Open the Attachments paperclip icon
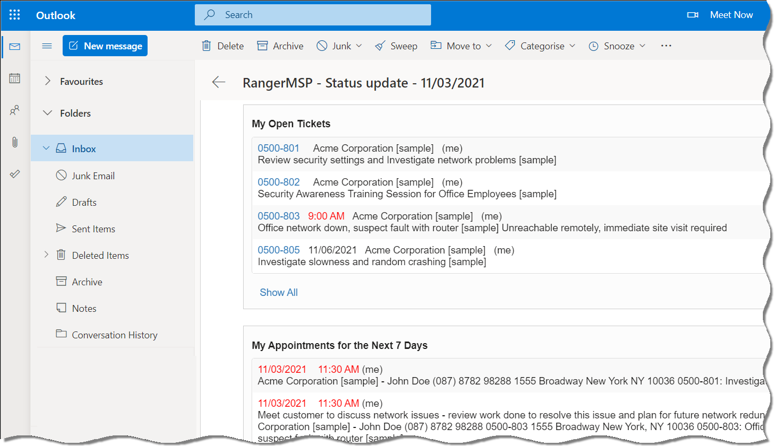This screenshot has height=446, width=774. coord(15,142)
